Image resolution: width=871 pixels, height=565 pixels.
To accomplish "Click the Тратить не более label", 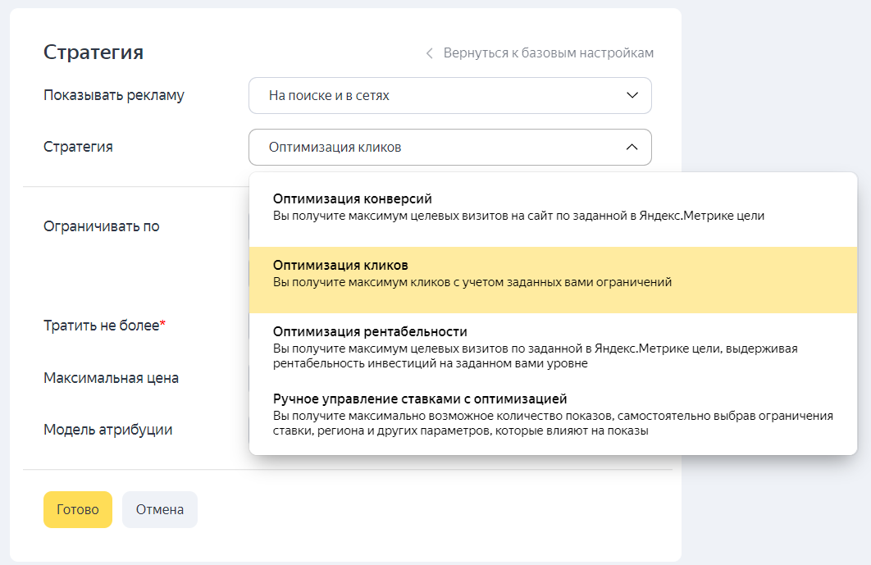I will point(101,326).
